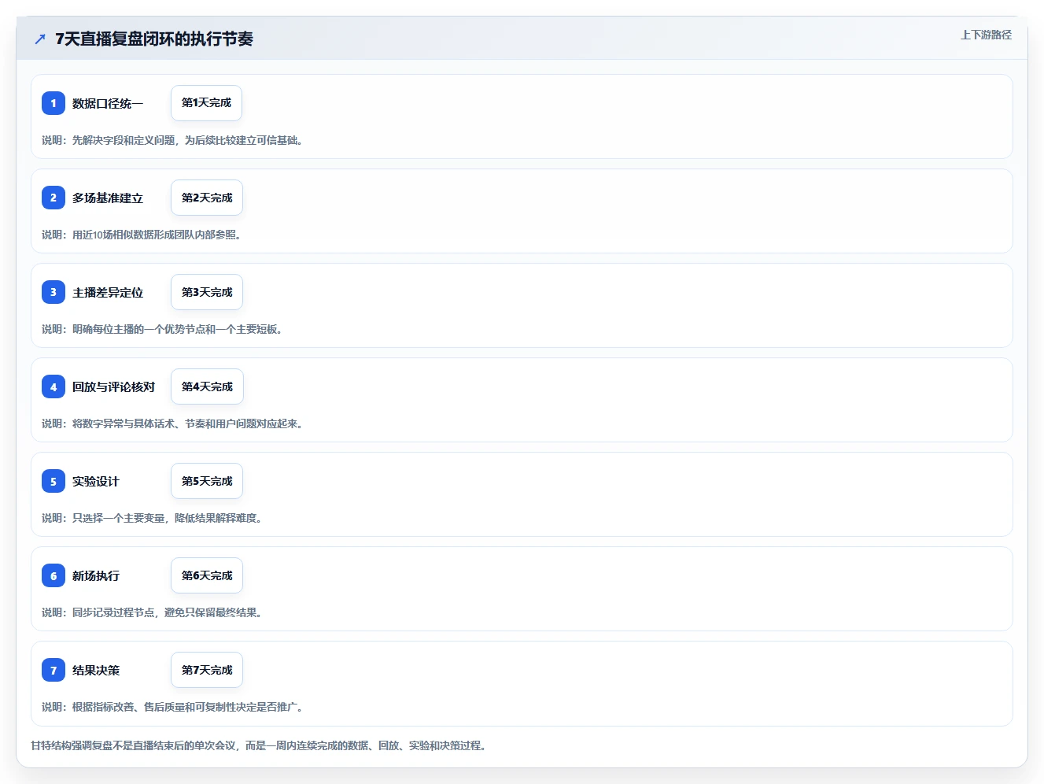Click the step number 5 badge

point(53,481)
